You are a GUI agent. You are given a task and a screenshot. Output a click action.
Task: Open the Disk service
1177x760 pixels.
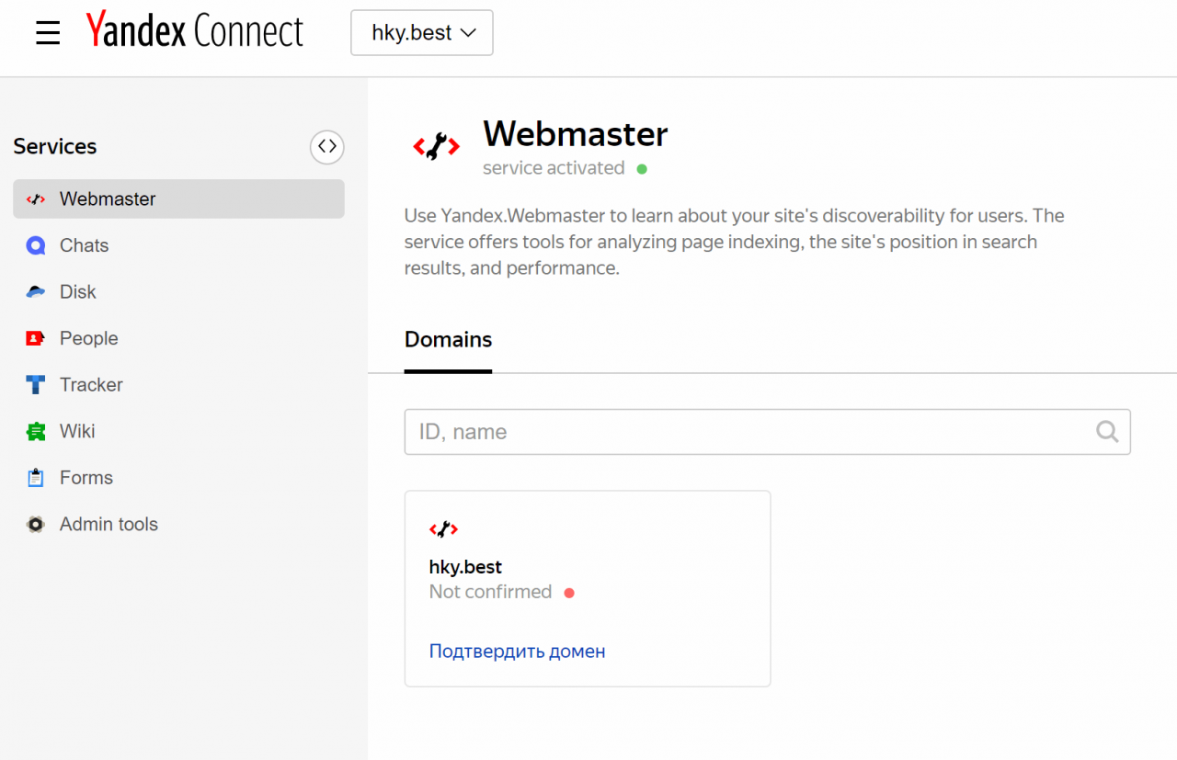tap(77, 291)
